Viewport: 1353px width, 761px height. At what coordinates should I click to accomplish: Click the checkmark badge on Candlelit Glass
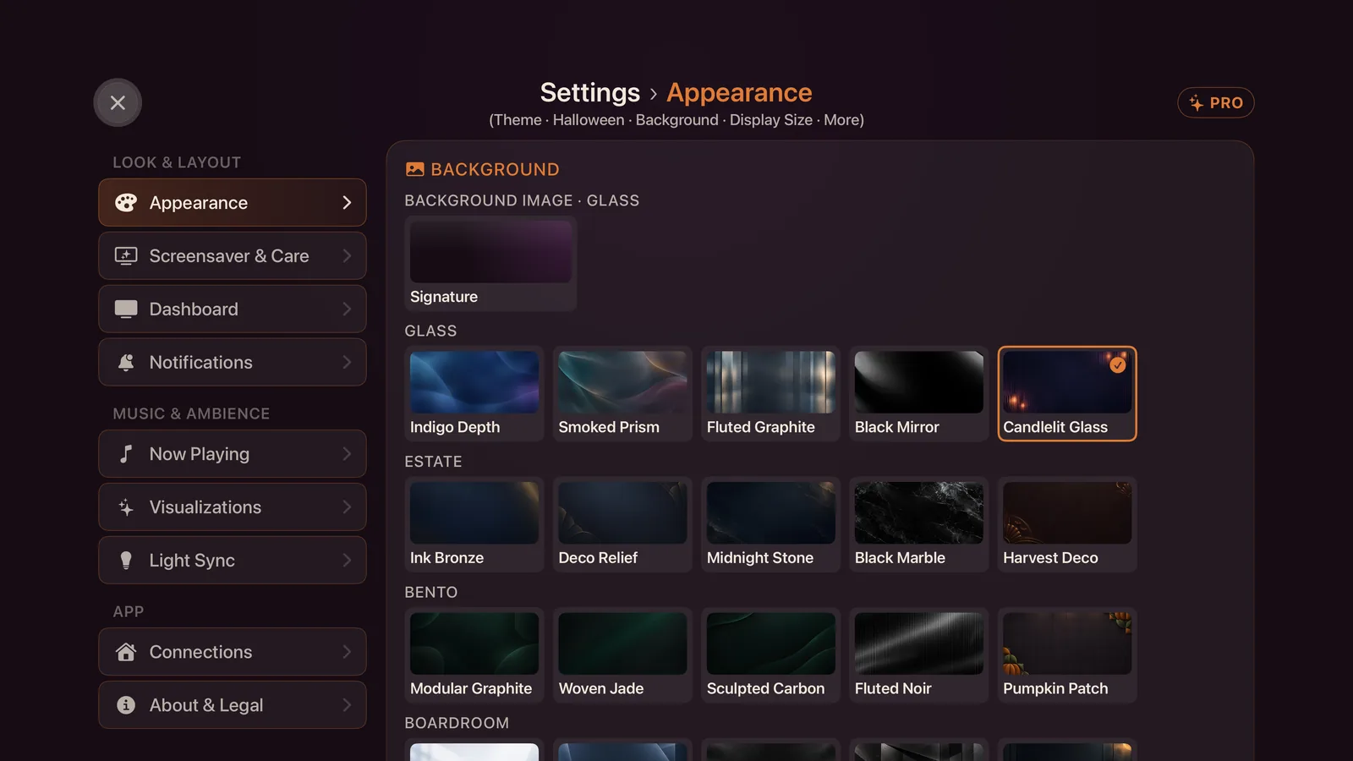click(x=1118, y=364)
